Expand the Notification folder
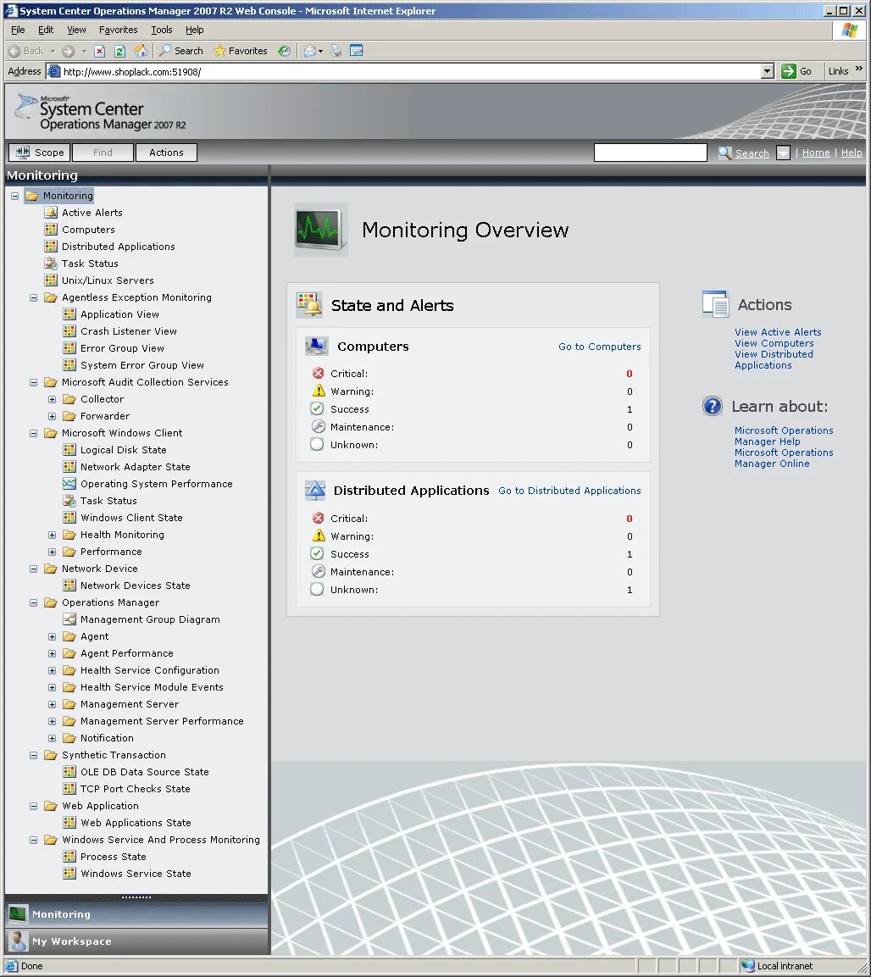 click(x=53, y=738)
